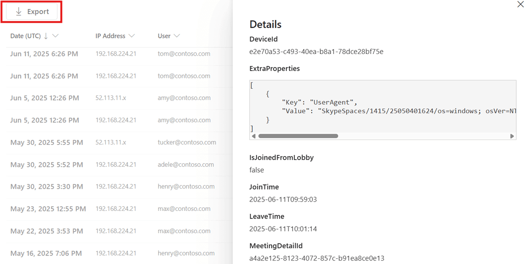Click the right scroll arrow under ExtraProperties
The height and width of the screenshot is (264, 527).
[512, 136]
